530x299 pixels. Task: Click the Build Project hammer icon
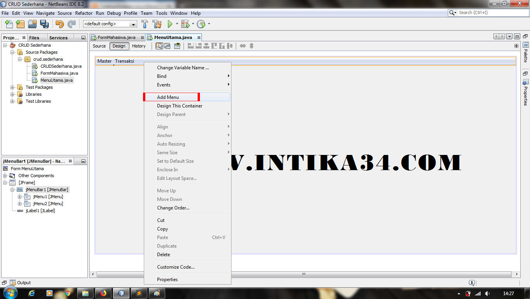point(145,24)
